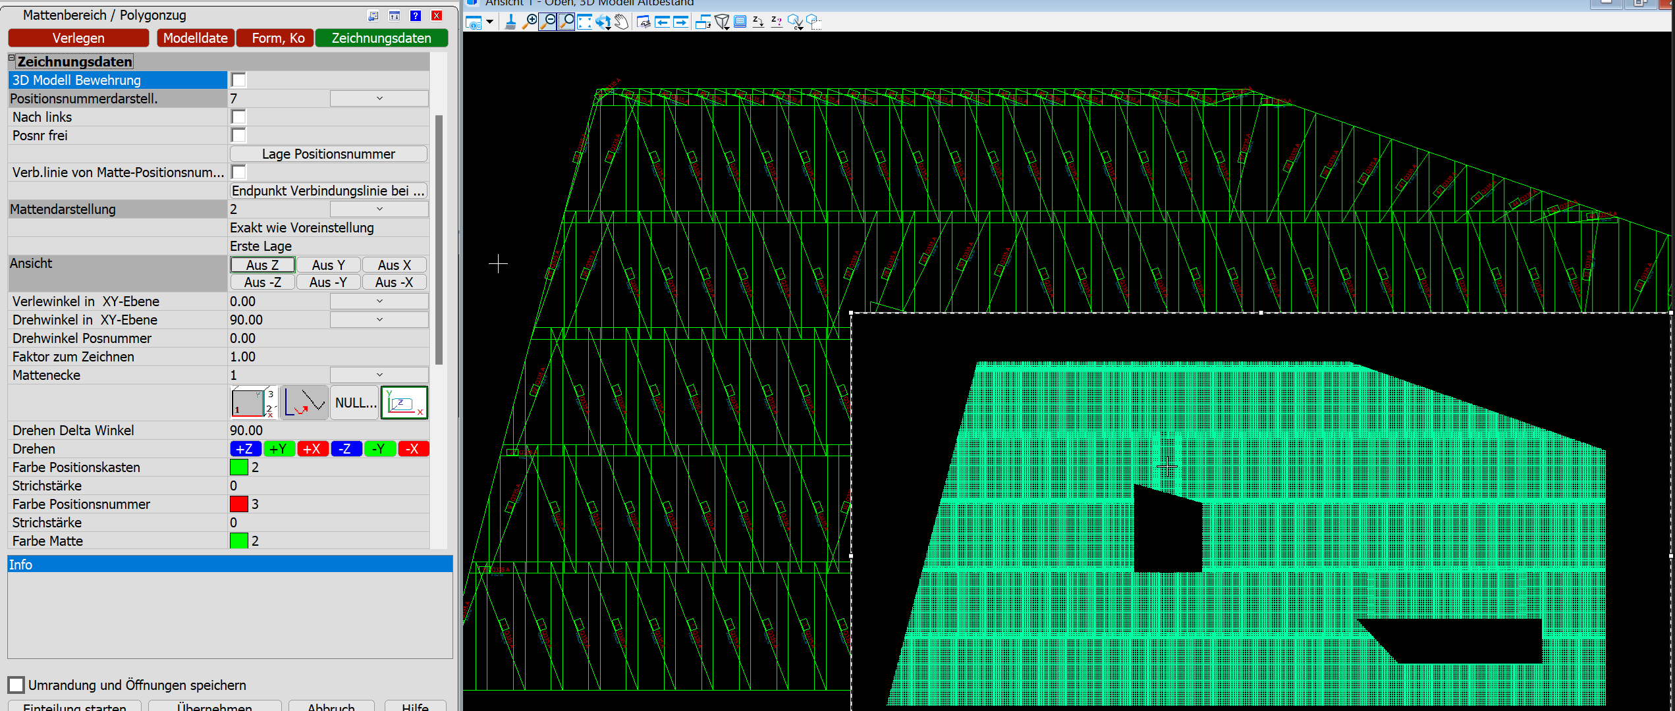Open the Positionsnummerdarstell. dropdown
Screen dimensions: 1675x711
click(379, 99)
